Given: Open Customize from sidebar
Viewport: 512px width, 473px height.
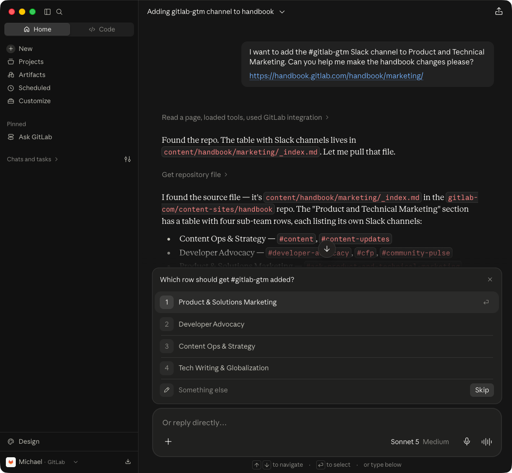Looking at the screenshot, I should [35, 101].
